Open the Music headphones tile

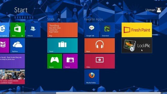coord(100,46)
